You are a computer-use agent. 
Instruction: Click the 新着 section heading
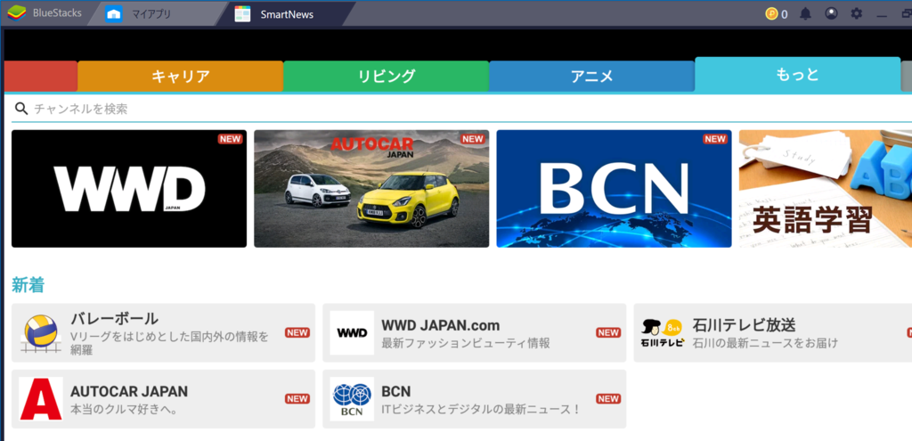point(28,285)
